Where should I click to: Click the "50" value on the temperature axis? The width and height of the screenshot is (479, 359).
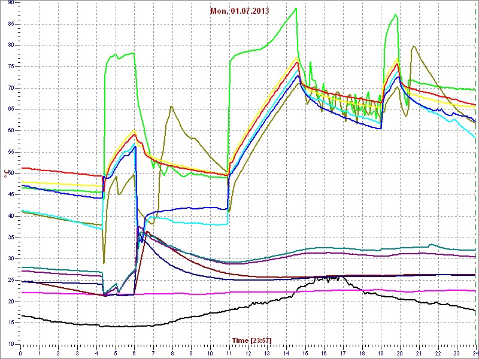(11, 174)
